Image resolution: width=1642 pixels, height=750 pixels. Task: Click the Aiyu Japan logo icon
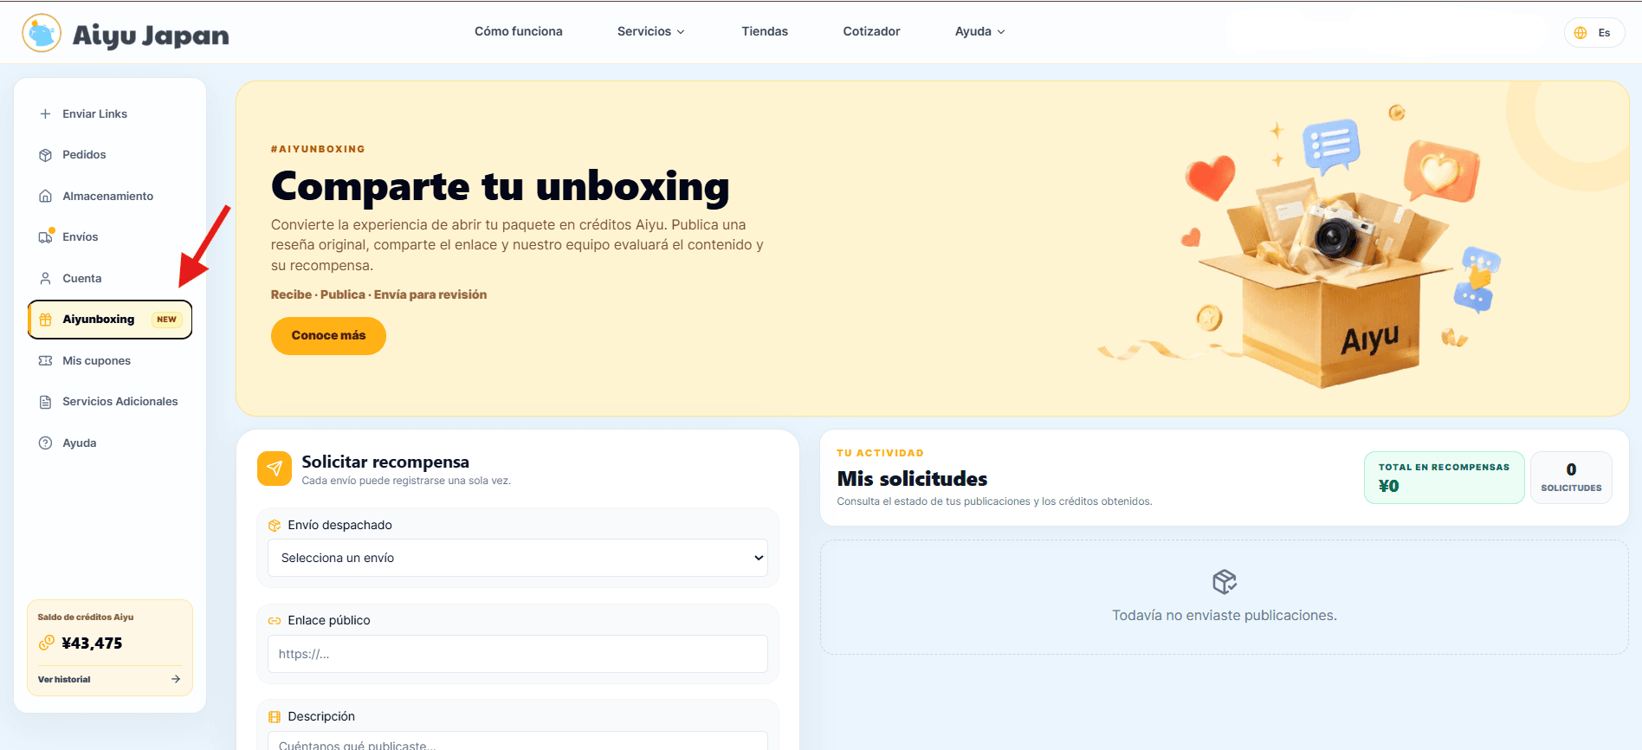pos(42,33)
